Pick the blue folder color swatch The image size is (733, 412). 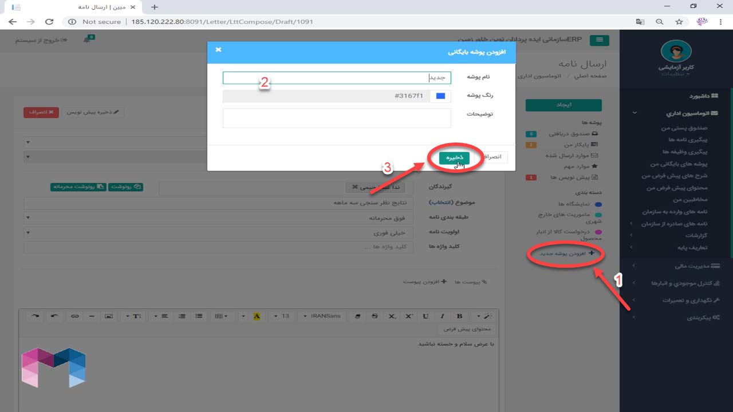pyautogui.click(x=440, y=96)
